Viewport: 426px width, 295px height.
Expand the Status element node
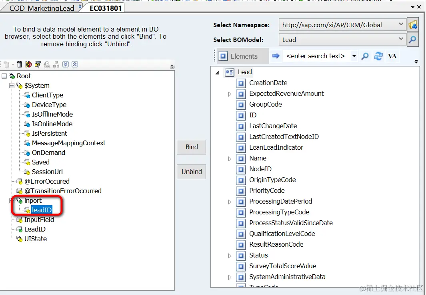pyautogui.click(x=230, y=256)
